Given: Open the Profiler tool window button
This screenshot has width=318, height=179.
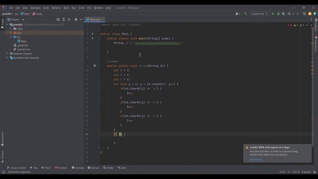Looking at the screenshot, I should point(108,168).
